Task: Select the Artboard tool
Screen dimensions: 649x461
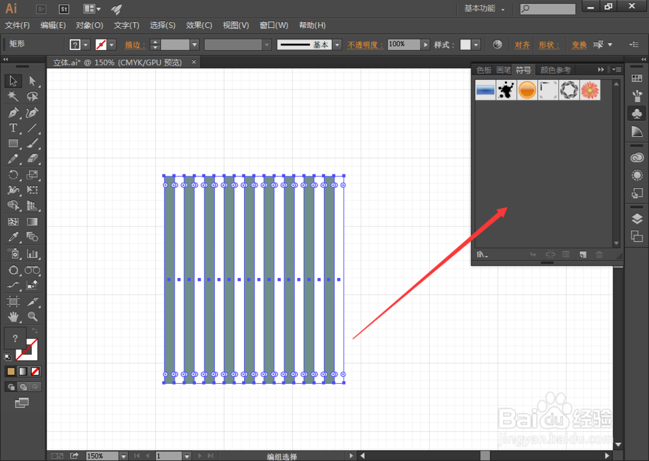Action: tap(13, 301)
